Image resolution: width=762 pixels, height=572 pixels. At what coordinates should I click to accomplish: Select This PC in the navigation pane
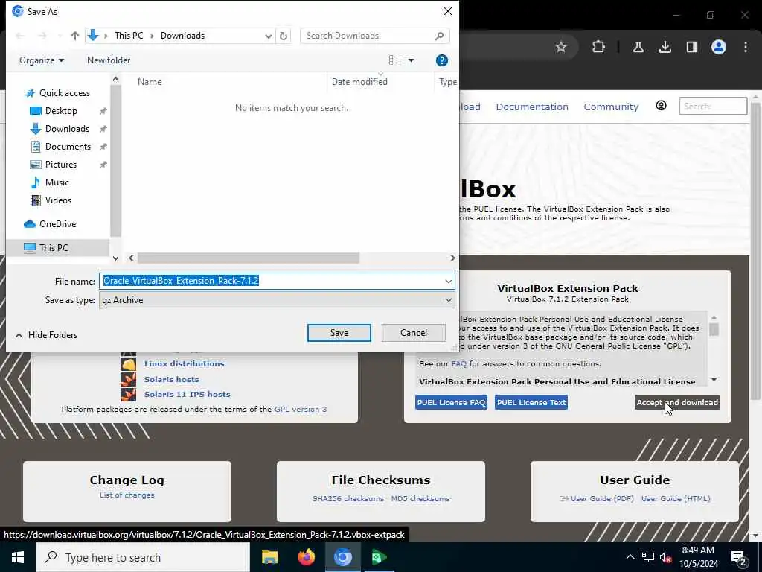pyautogui.click(x=54, y=247)
